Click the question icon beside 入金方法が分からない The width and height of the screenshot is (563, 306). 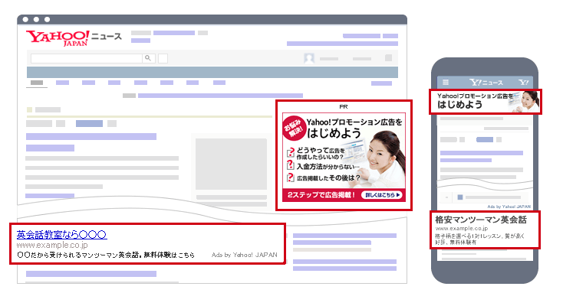point(291,165)
